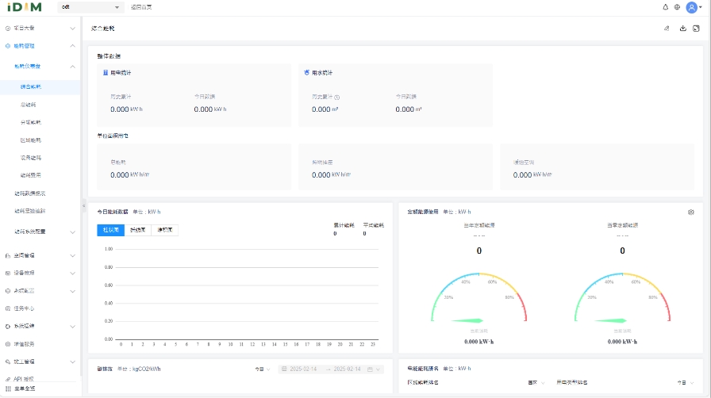This screenshot has width=711, height=398.
Task: Click the 返回首页 link in the top bar
Action: point(141,7)
